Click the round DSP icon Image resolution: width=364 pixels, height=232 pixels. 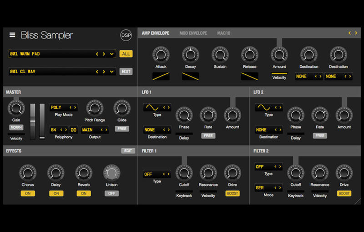click(x=126, y=35)
